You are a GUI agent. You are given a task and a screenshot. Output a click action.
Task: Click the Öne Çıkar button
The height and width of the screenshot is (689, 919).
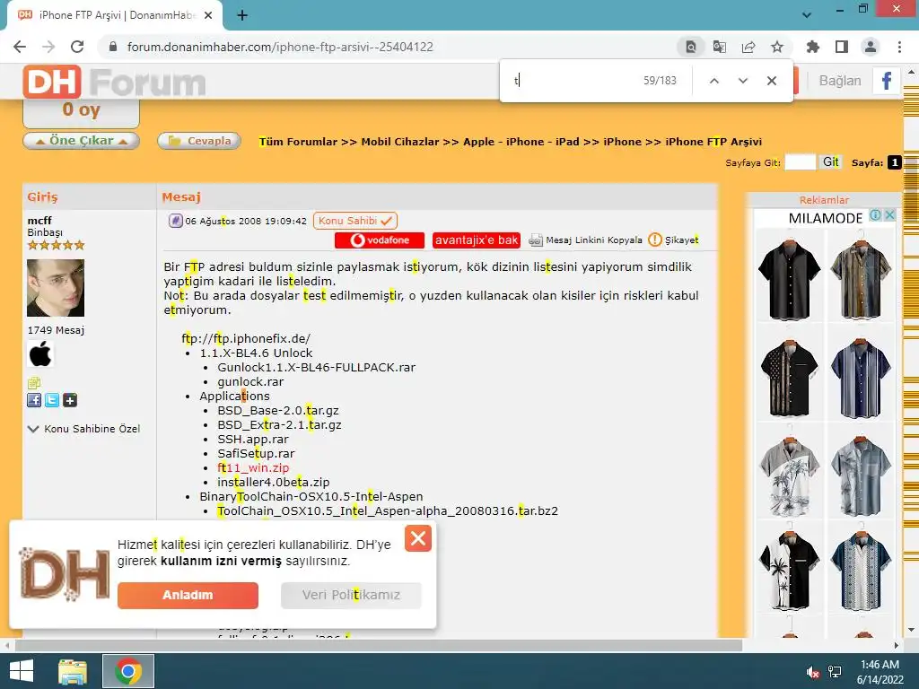(81, 141)
